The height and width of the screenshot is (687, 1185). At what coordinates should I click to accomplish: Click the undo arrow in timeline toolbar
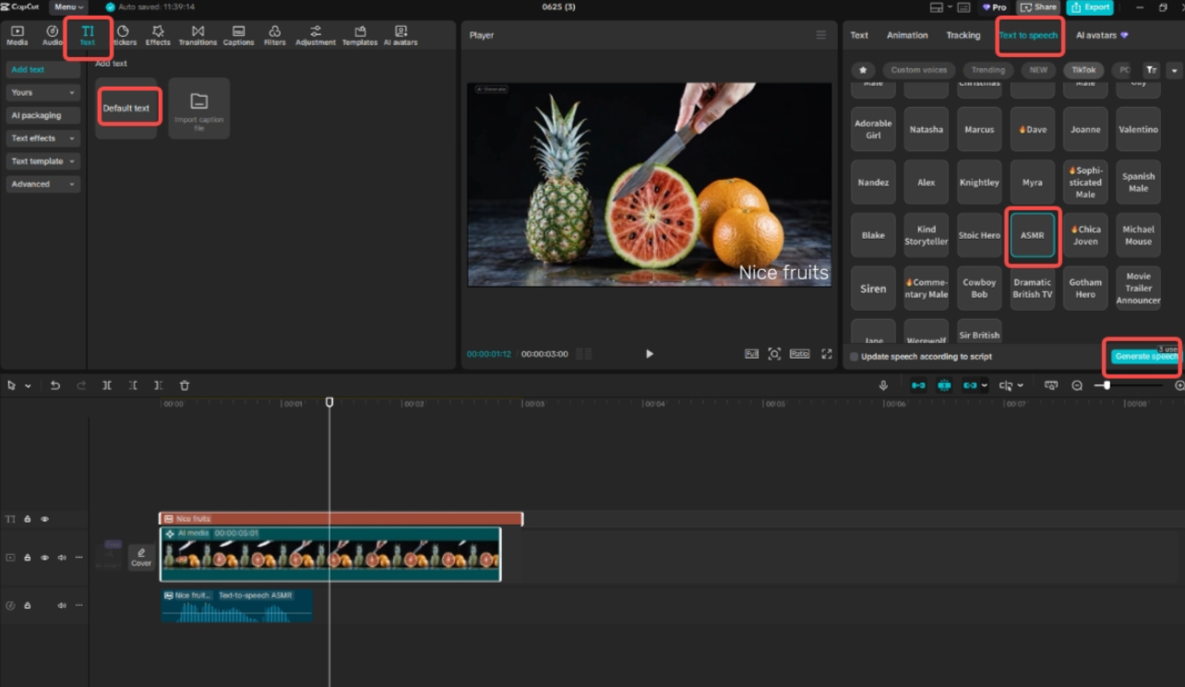55,385
